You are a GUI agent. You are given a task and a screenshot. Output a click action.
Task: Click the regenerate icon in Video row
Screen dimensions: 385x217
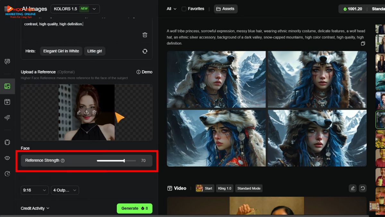click(x=363, y=188)
